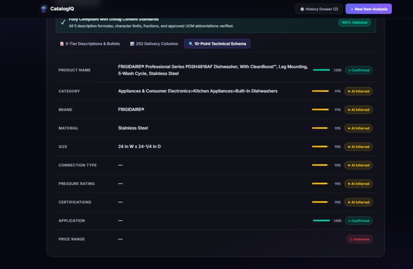Click the FRIGIDAIRE Professional Series product name text

tap(213, 70)
